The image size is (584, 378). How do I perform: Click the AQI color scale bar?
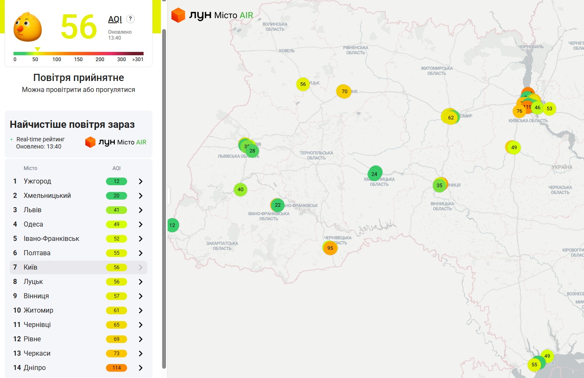[x=79, y=54]
